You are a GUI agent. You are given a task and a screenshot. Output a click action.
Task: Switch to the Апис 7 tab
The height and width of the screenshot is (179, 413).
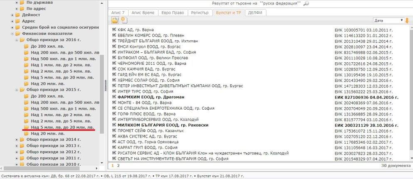click(x=118, y=12)
